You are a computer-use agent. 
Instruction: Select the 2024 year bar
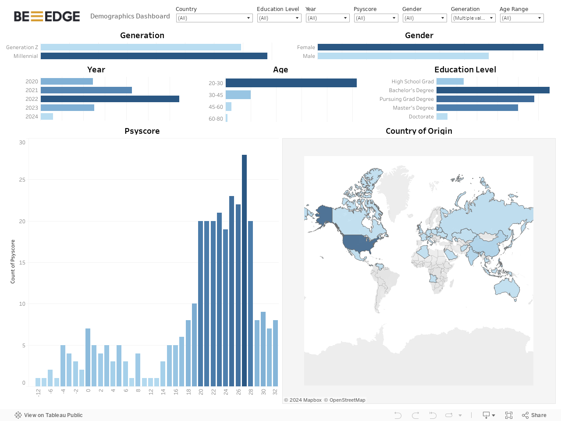coord(47,116)
